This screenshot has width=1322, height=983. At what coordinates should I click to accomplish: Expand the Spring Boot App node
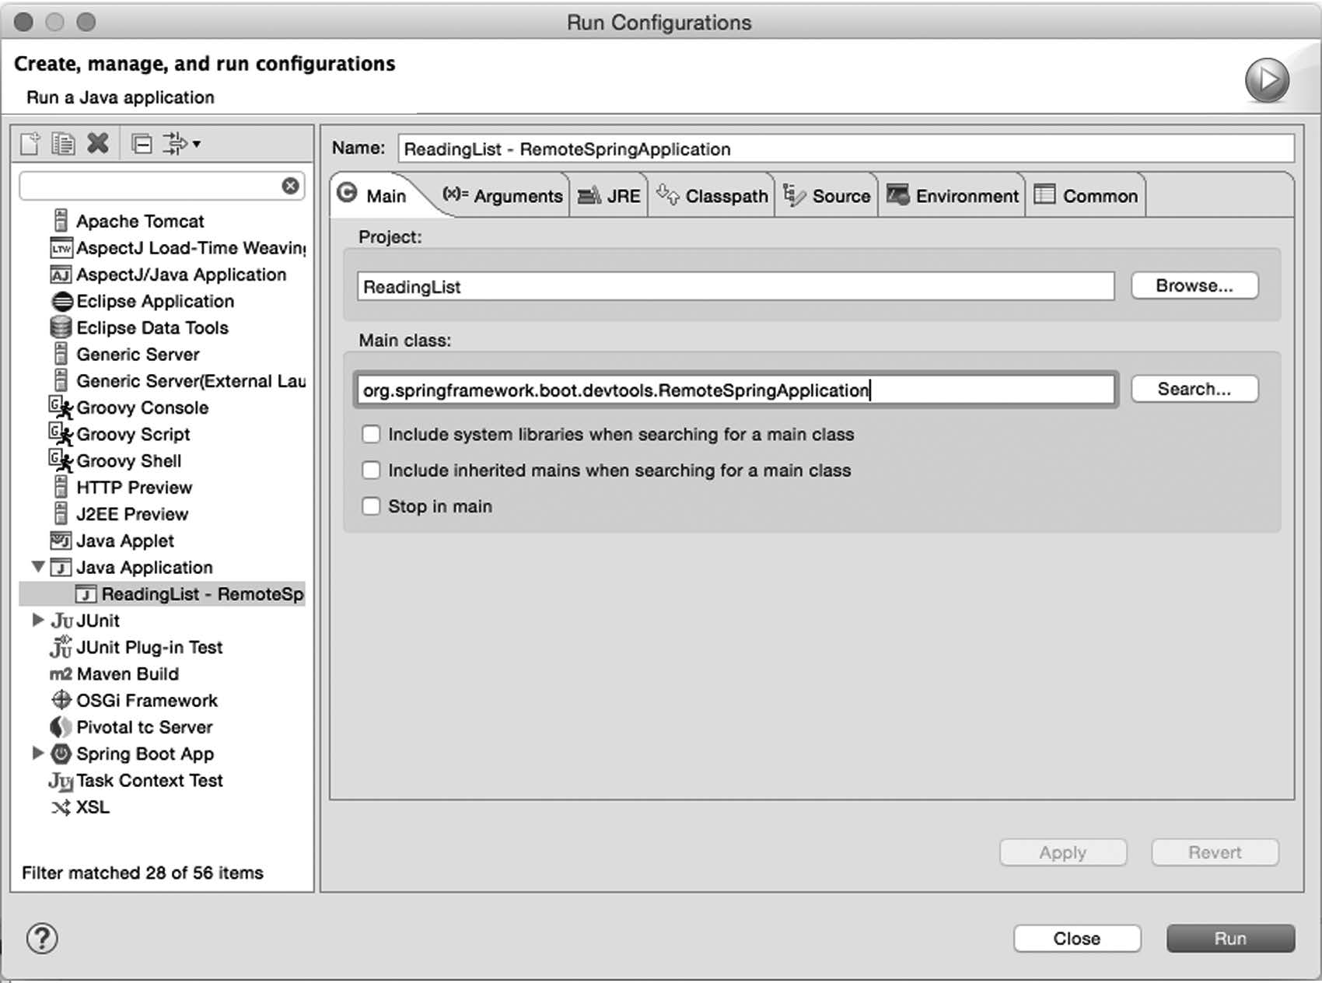[38, 754]
